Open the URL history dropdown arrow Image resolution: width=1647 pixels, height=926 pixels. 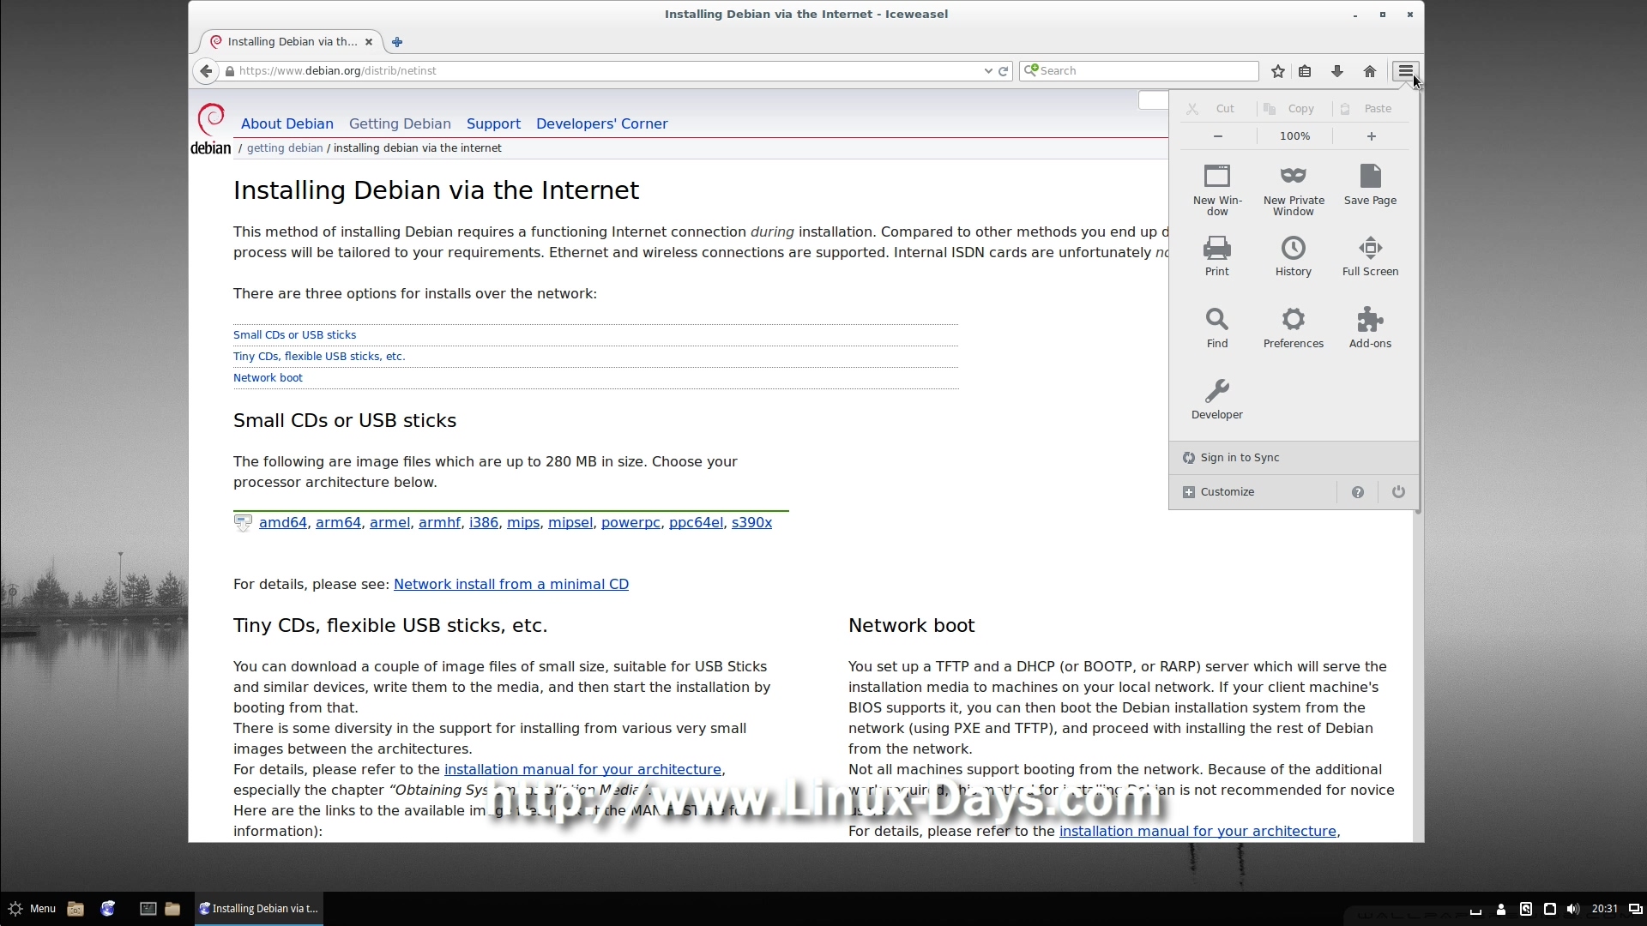[988, 71]
